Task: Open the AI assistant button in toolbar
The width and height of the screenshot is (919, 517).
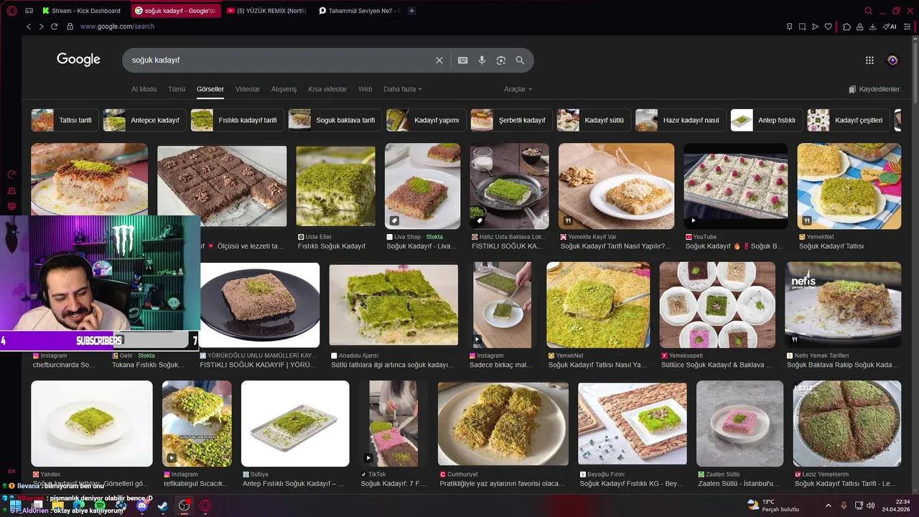Action: coord(890,27)
